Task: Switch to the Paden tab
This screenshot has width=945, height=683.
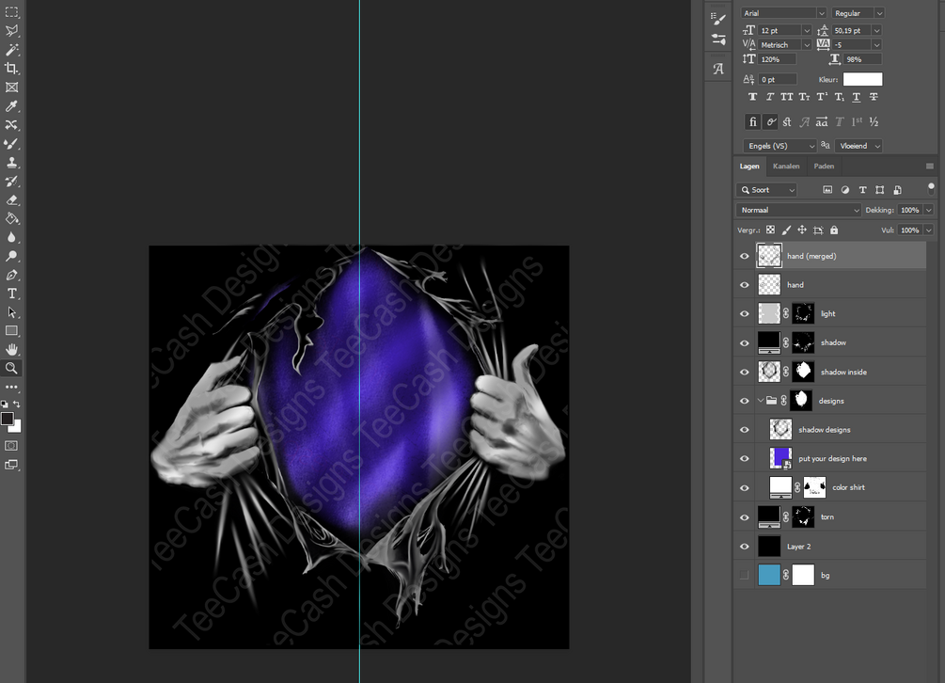Action: [824, 167]
